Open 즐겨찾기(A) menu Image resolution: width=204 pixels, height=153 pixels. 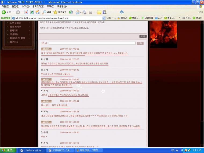(38, 6)
